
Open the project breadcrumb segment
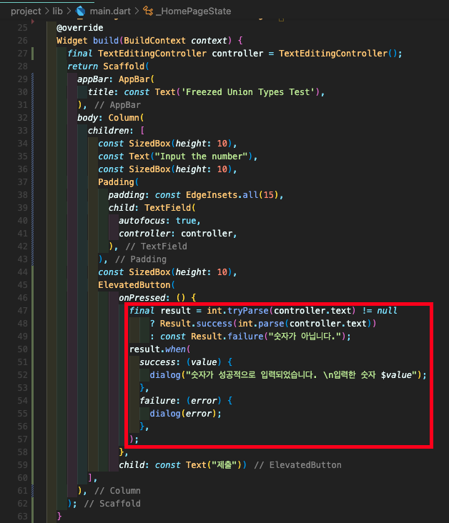point(26,11)
